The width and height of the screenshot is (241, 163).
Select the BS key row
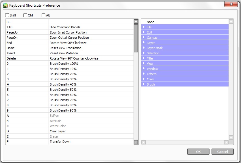tap(70, 22)
